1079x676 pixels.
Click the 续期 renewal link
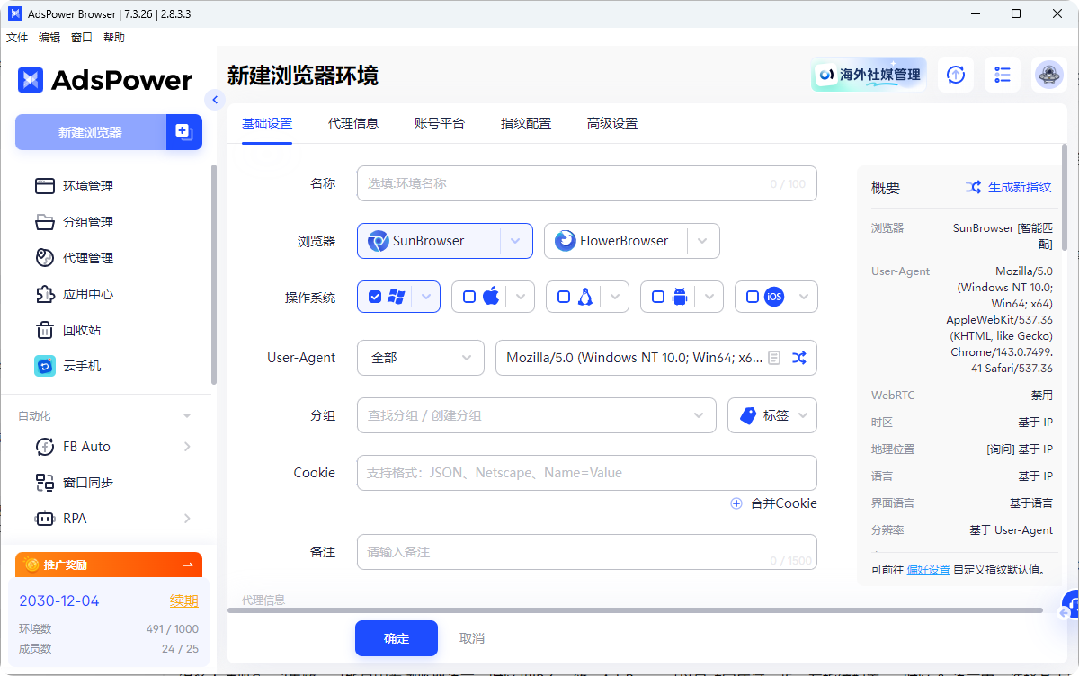tap(183, 600)
